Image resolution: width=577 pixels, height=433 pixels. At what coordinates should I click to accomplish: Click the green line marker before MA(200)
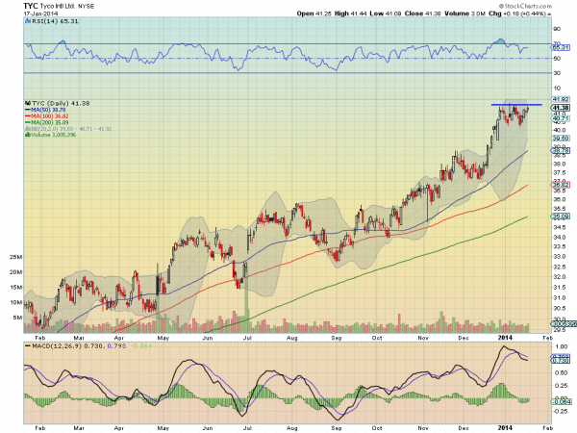click(x=28, y=122)
